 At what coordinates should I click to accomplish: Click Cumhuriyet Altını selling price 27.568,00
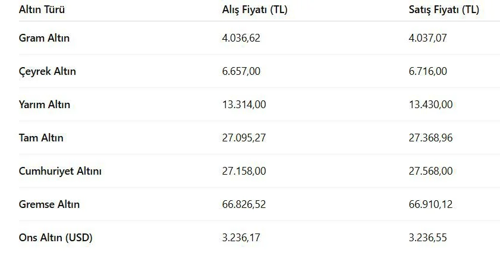tap(430, 171)
